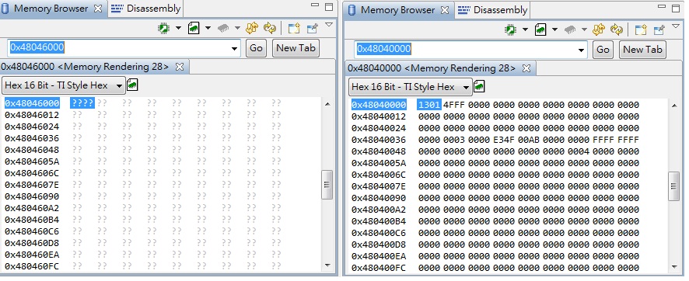Click circular refresh icon in left pane
The height and width of the screenshot is (281, 689).
click(x=269, y=29)
